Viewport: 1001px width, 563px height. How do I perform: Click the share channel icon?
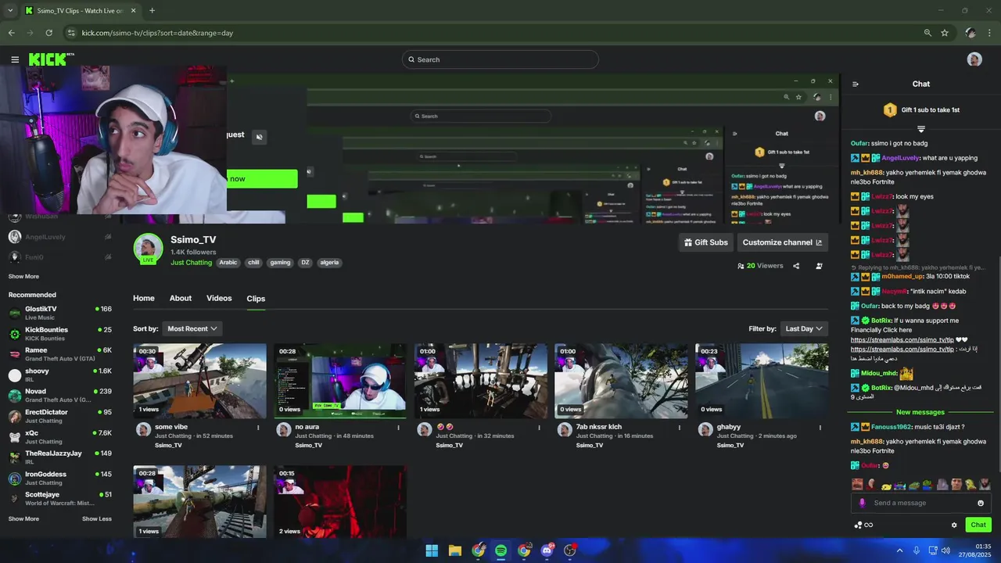point(796,266)
